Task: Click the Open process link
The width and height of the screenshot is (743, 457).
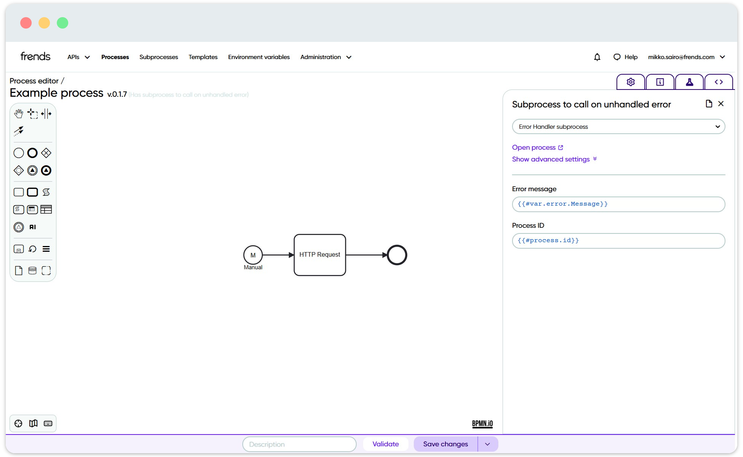Action: [x=534, y=147]
